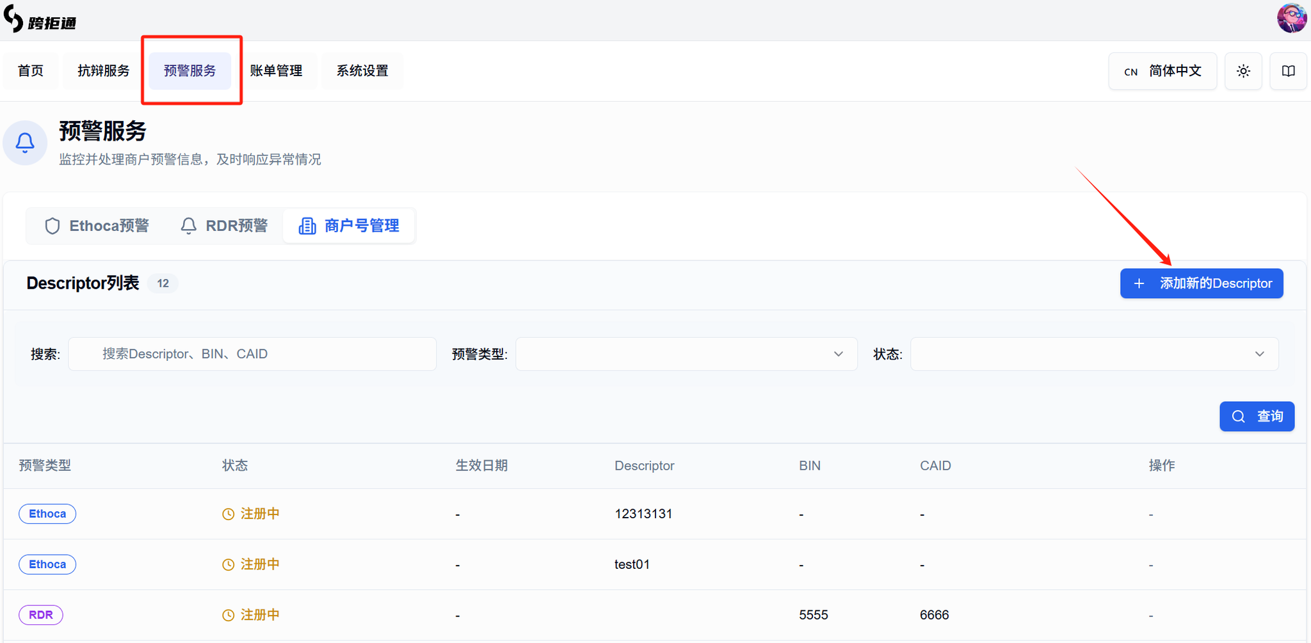Open the 简体中文 language selector
The height and width of the screenshot is (643, 1311).
tap(1162, 71)
